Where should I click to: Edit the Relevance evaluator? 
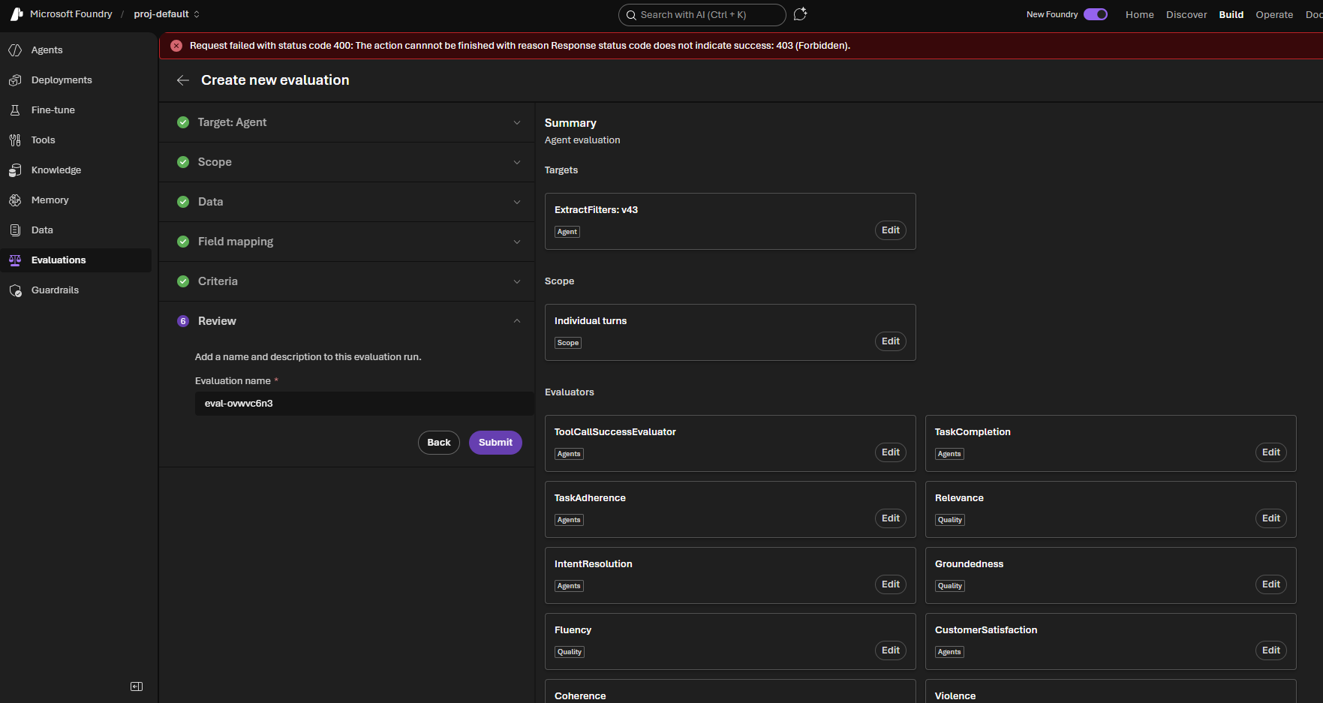point(1271,518)
